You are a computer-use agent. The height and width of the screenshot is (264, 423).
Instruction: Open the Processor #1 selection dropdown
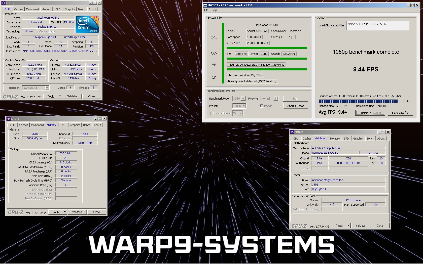47,88
